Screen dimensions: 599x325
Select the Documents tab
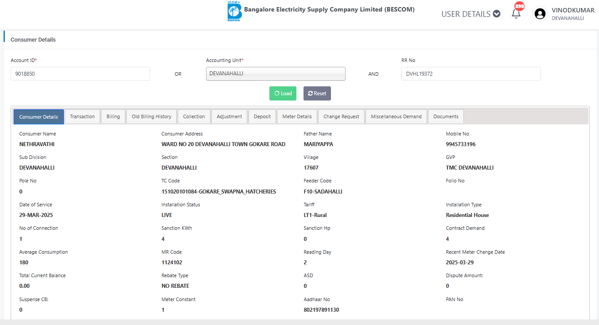point(446,116)
